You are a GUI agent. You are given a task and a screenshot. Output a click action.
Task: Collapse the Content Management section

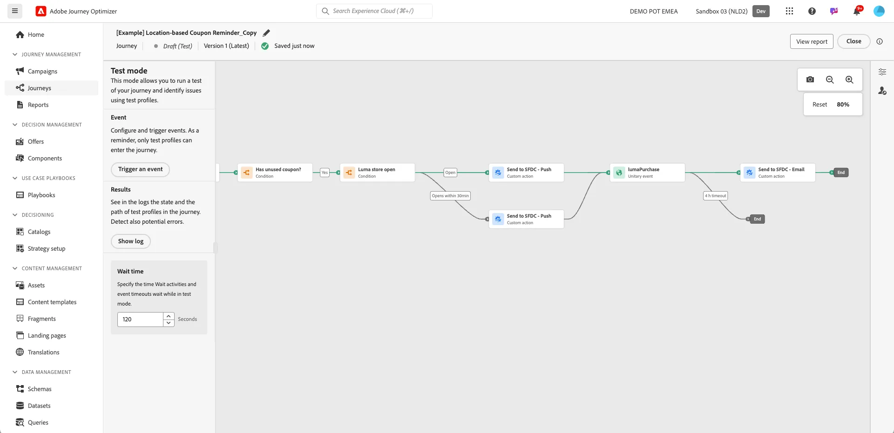15,268
